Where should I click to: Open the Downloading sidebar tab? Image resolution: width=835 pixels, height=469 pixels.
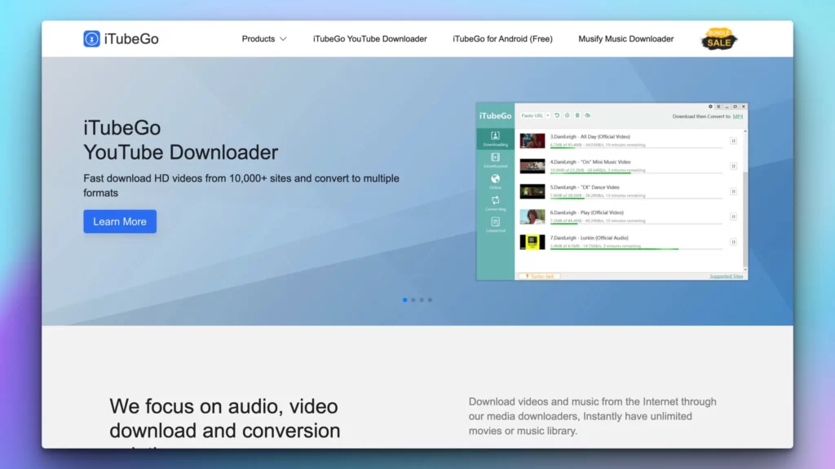(495, 138)
